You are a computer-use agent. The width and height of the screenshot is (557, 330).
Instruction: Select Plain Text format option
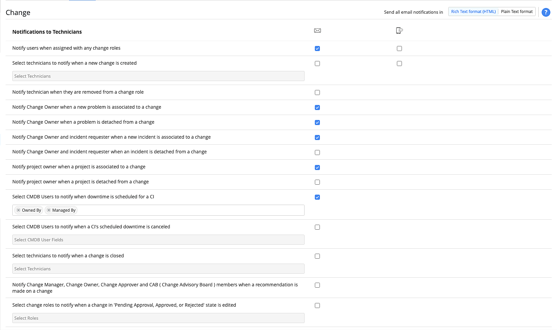[517, 12]
